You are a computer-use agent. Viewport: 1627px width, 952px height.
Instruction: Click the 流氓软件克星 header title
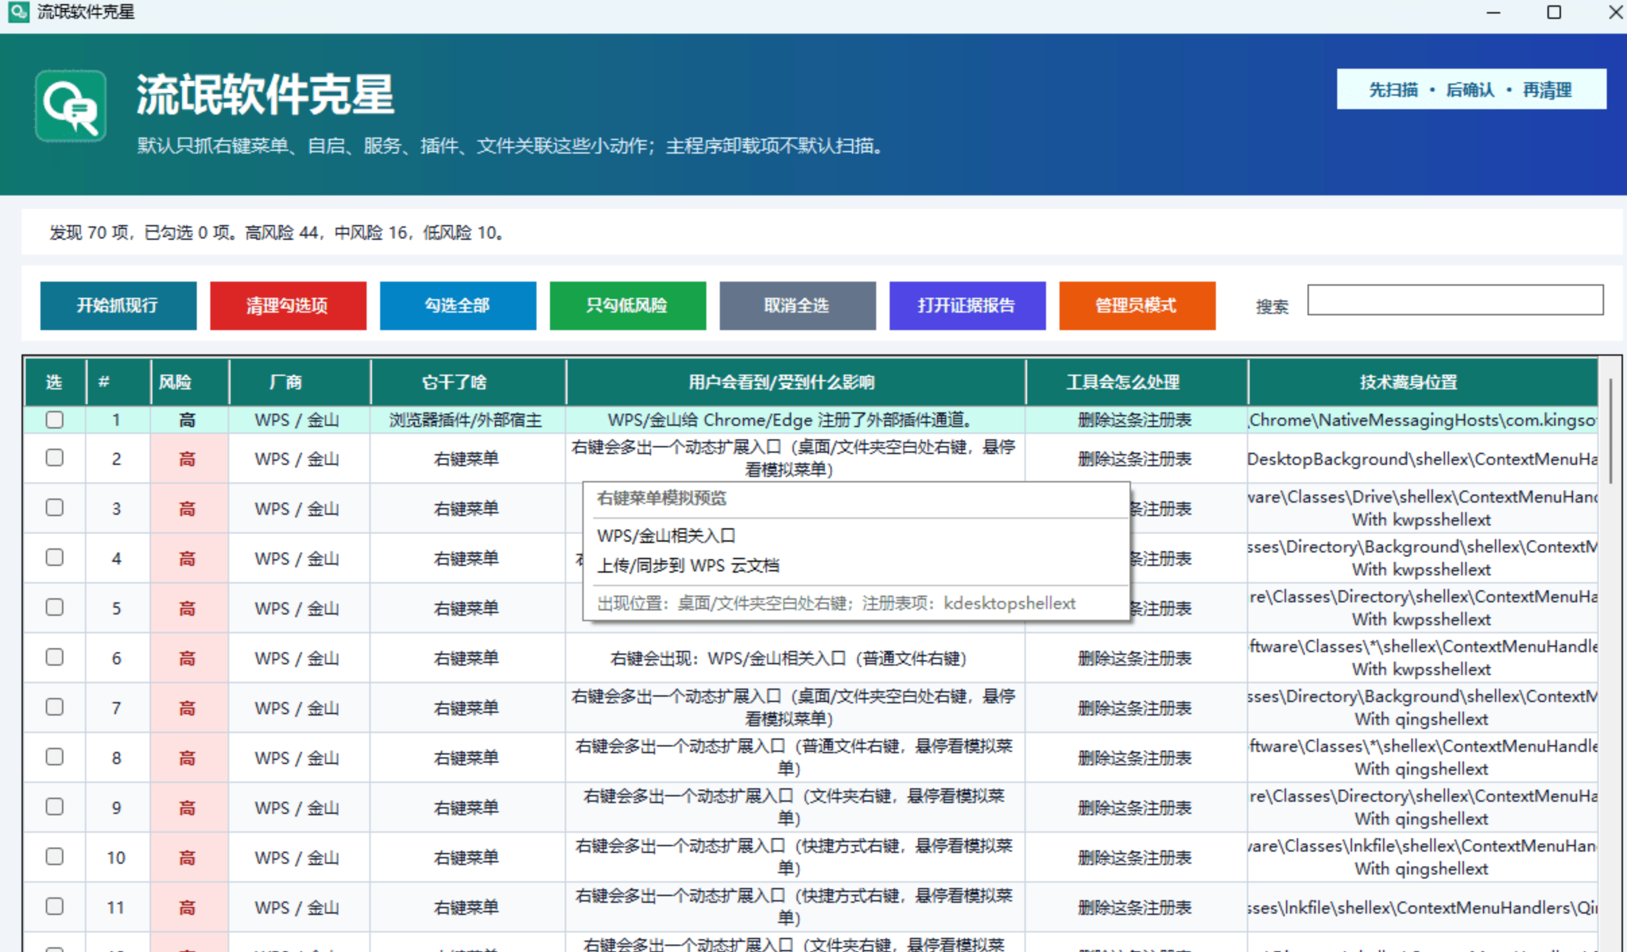[x=266, y=94]
